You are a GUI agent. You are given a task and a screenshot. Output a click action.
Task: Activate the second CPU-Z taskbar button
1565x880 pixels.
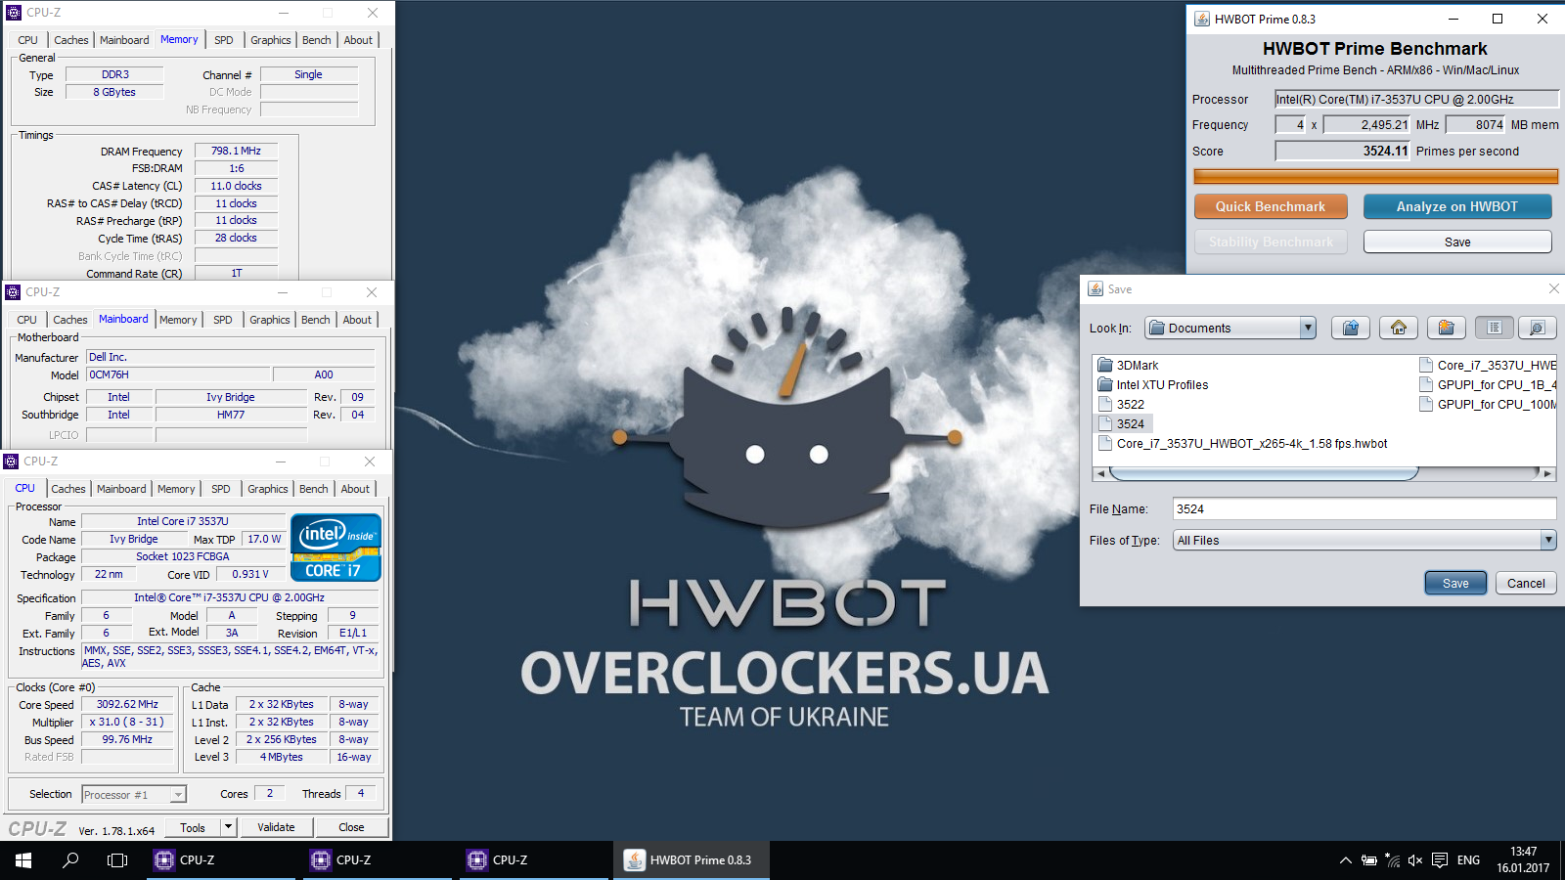click(380, 860)
